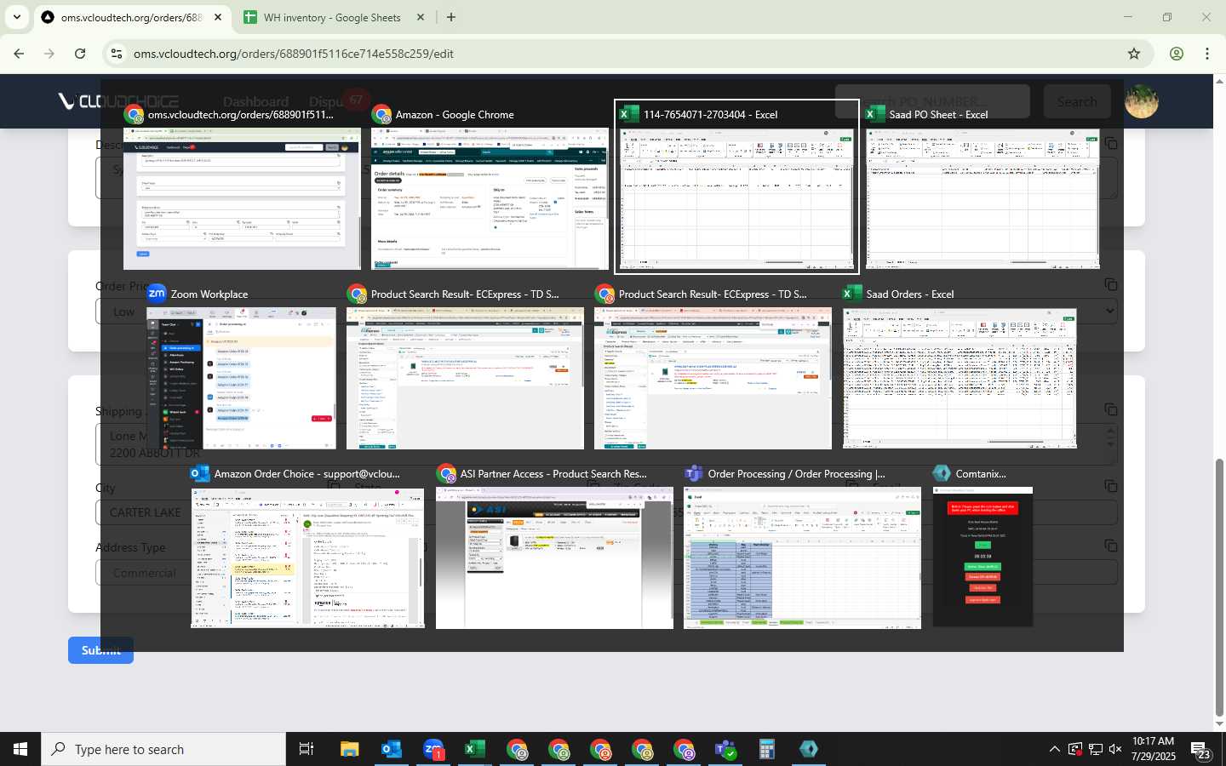Switch to the Amazon Order Choice Outlook window
The image size is (1226, 766).
coord(307,558)
